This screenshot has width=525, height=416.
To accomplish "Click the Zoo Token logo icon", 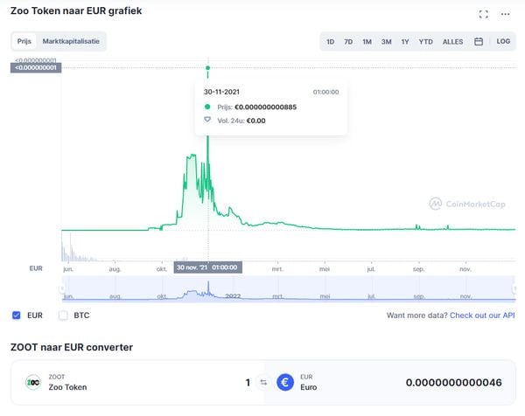I will click(33, 382).
